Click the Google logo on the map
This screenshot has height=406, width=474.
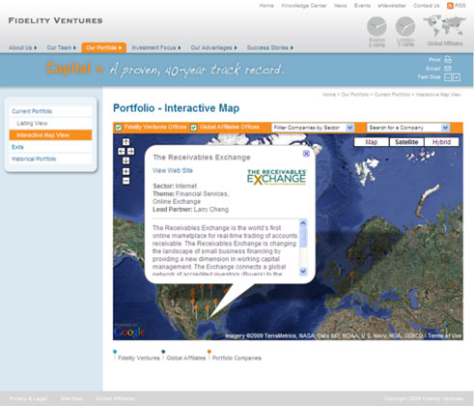(129, 332)
